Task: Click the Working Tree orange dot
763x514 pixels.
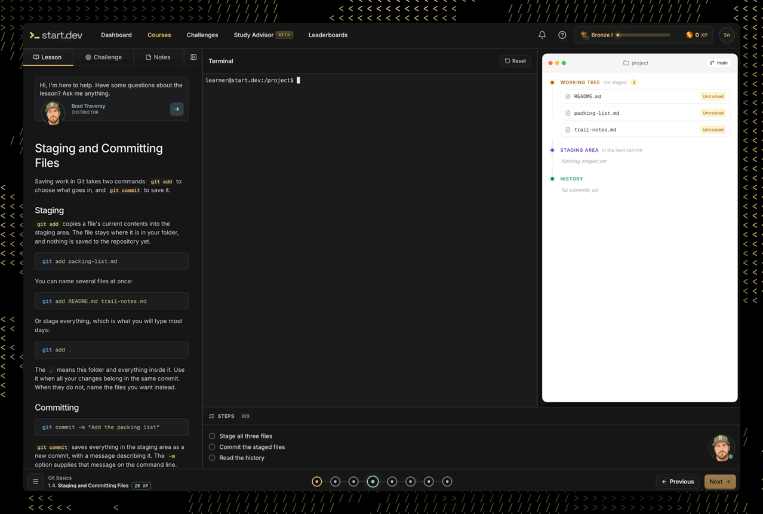Action: [x=552, y=82]
